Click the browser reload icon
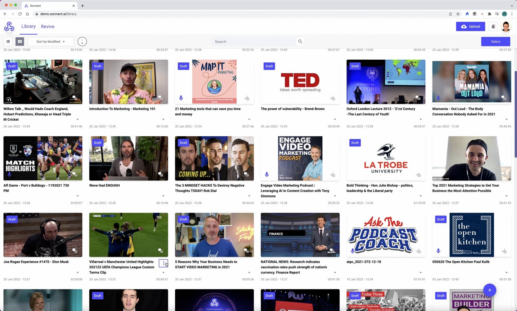 (20, 14)
